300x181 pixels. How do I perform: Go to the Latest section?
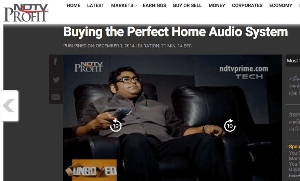96,5
